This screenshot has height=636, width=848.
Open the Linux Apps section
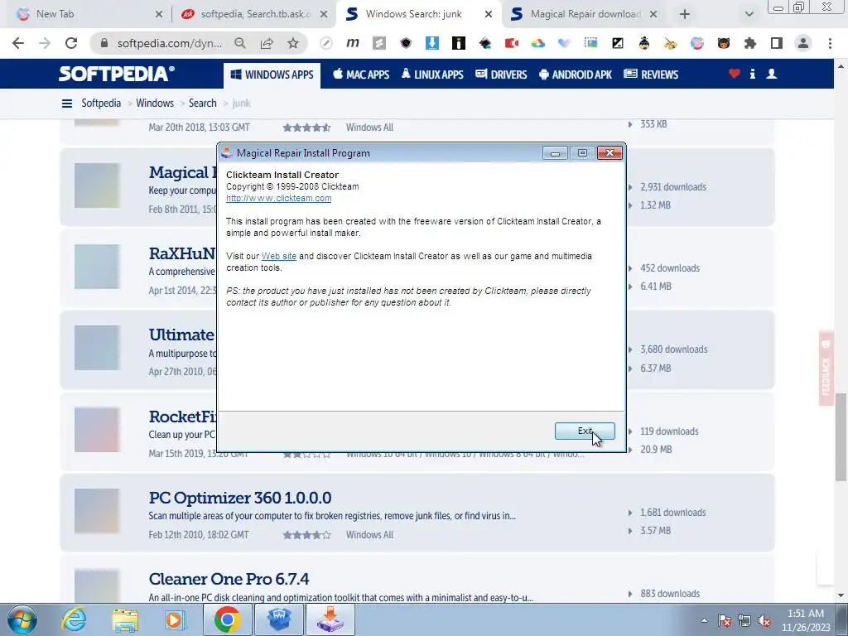432,75
